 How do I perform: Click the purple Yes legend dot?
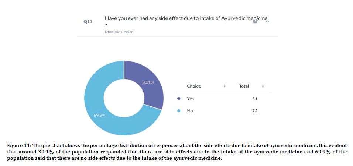(x=179, y=99)
